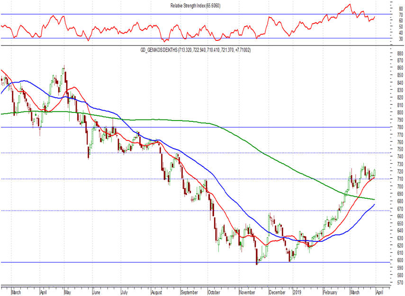The width and height of the screenshot is (405, 296).
Task: Click the RSI overbought line at 70
Action: click(189, 14)
